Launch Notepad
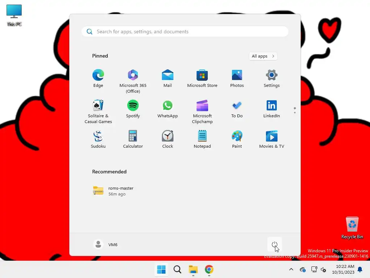370x278 pixels. pos(202,139)
